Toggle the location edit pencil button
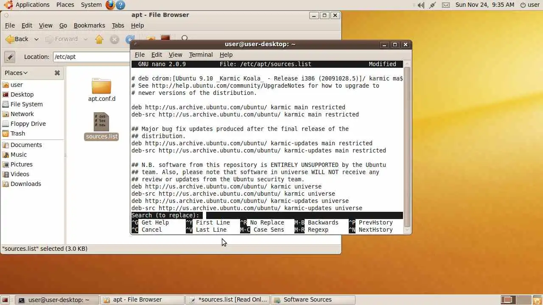 [x=10, y=57]
